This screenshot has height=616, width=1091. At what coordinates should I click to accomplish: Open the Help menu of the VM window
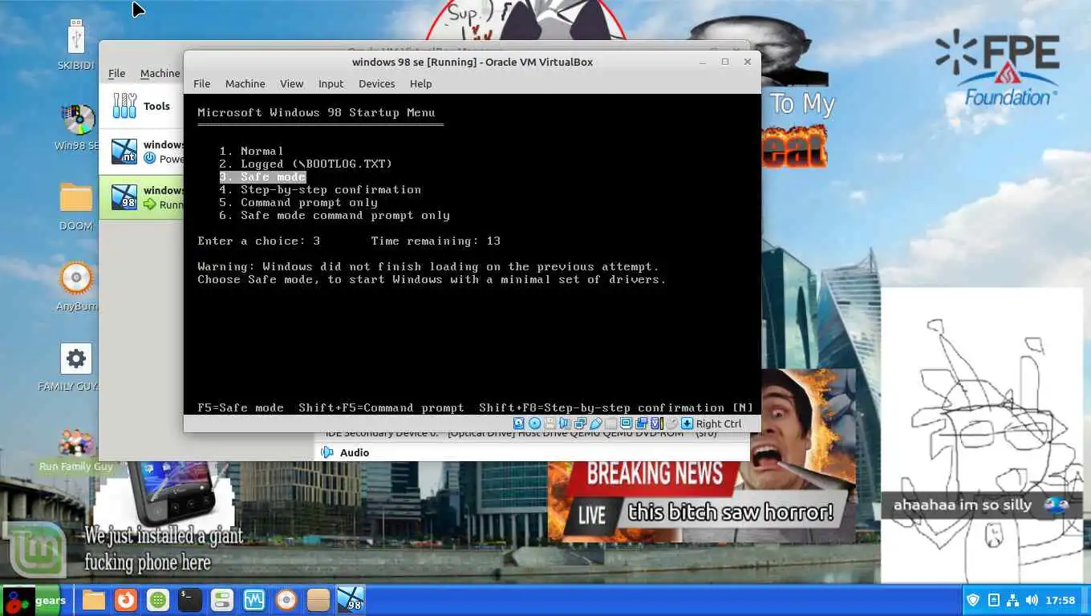420,83
